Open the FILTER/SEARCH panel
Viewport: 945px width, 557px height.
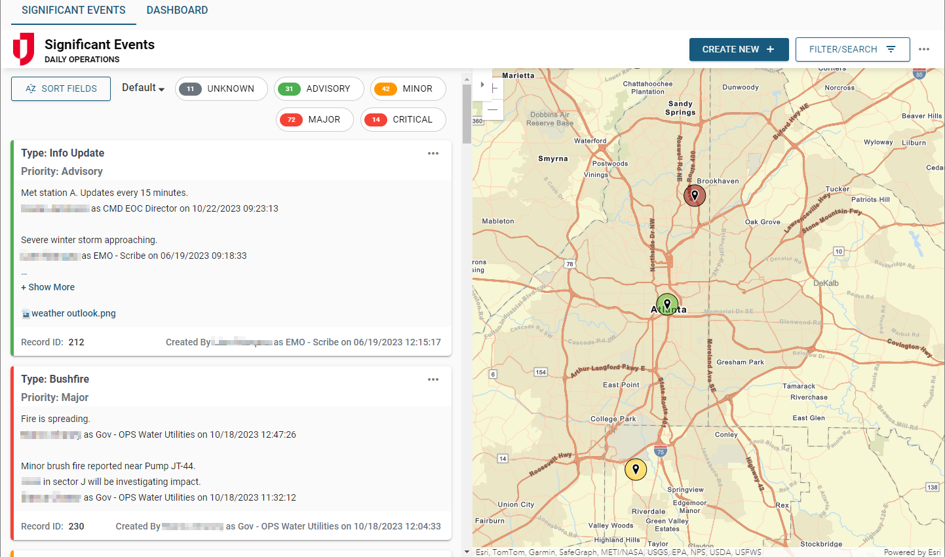point(852,49)
